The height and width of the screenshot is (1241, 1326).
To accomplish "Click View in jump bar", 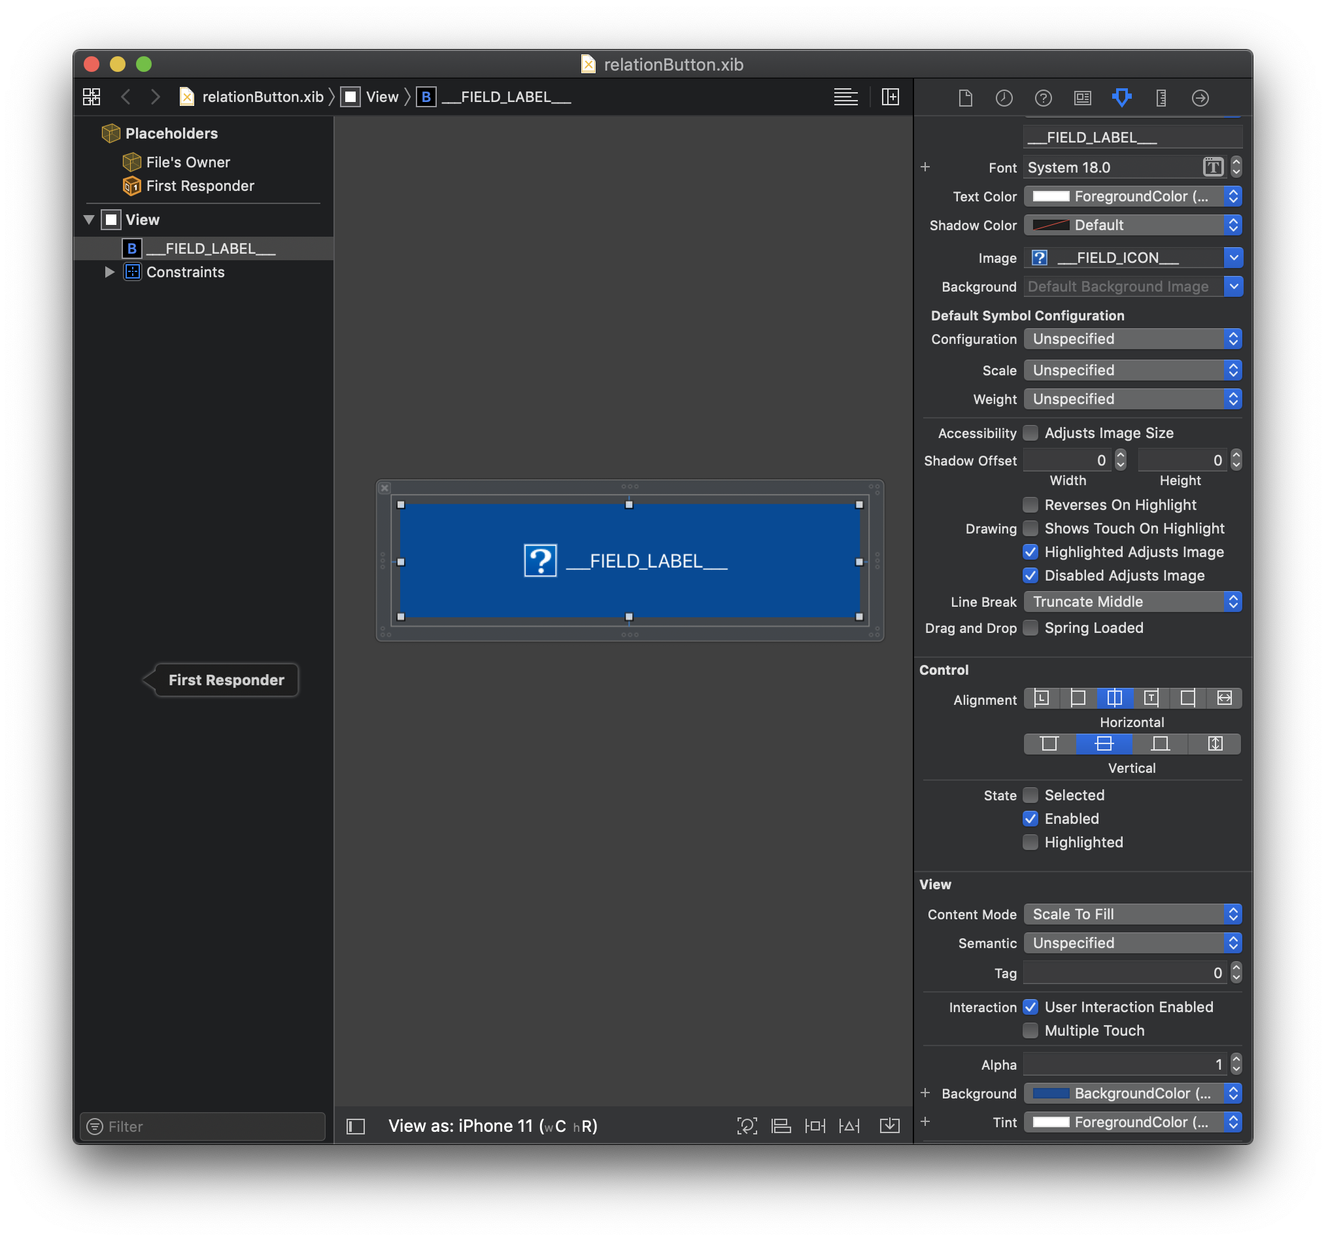I will [370, 97].
